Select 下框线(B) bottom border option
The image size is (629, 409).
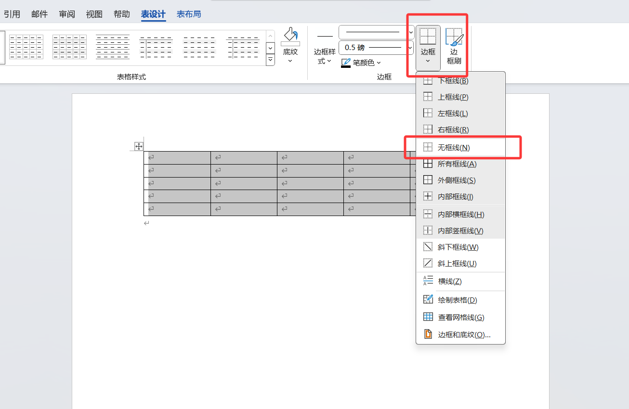[460, 81]
